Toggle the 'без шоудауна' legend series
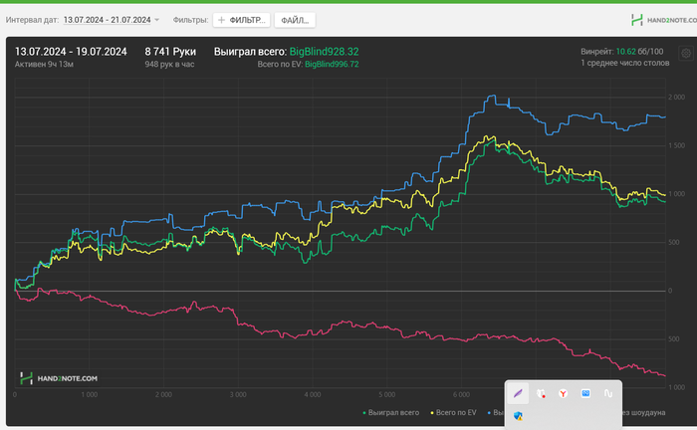Image resolution: width=697 pixels, height=430 pixels. pyautogui.click(x=644, y=413)
